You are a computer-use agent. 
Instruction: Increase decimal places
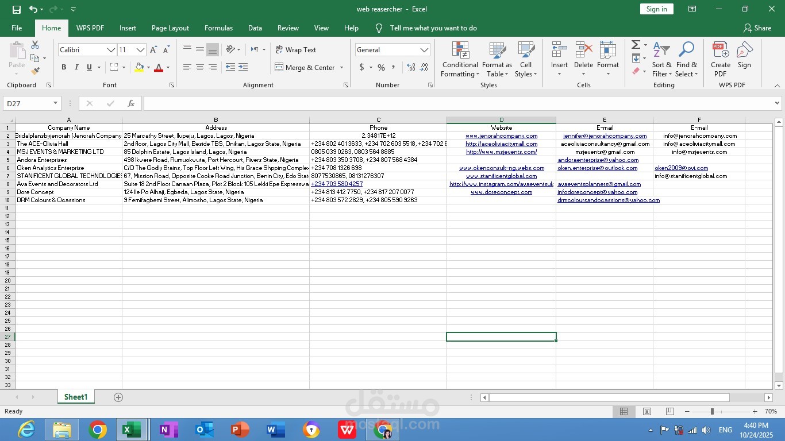coord(411,67)
